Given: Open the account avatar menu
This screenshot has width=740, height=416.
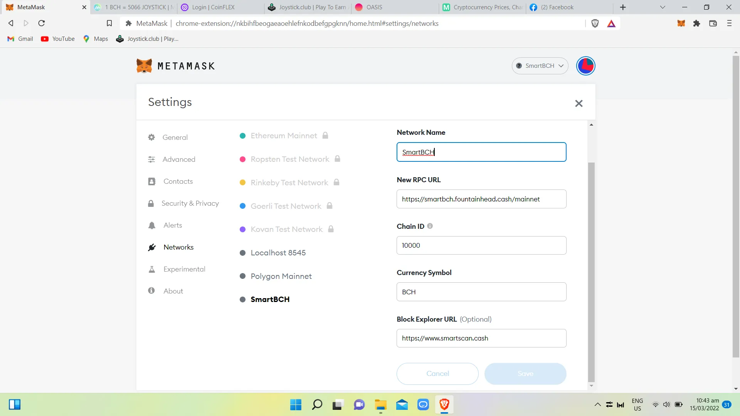Looking at the screenshot, I should [x=585, y=66].
